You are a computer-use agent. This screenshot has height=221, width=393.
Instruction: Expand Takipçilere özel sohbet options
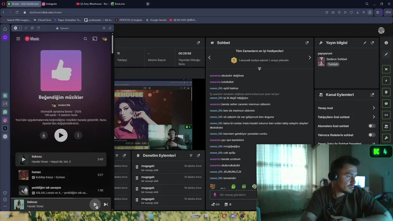(374, 117)
